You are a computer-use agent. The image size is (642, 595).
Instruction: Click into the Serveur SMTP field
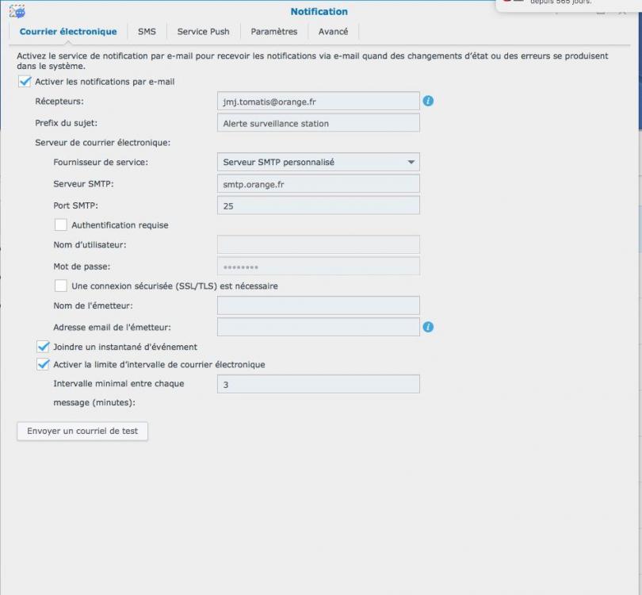click(318, 183)
